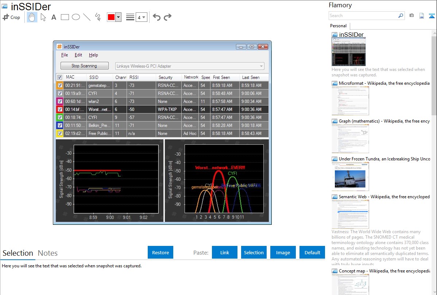The image size is (437, 295).
Task: Click the red color swatch
Action: (111, 17)
